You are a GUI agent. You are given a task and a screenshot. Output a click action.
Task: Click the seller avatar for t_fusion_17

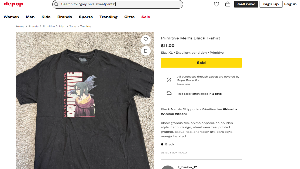point(168,167)
